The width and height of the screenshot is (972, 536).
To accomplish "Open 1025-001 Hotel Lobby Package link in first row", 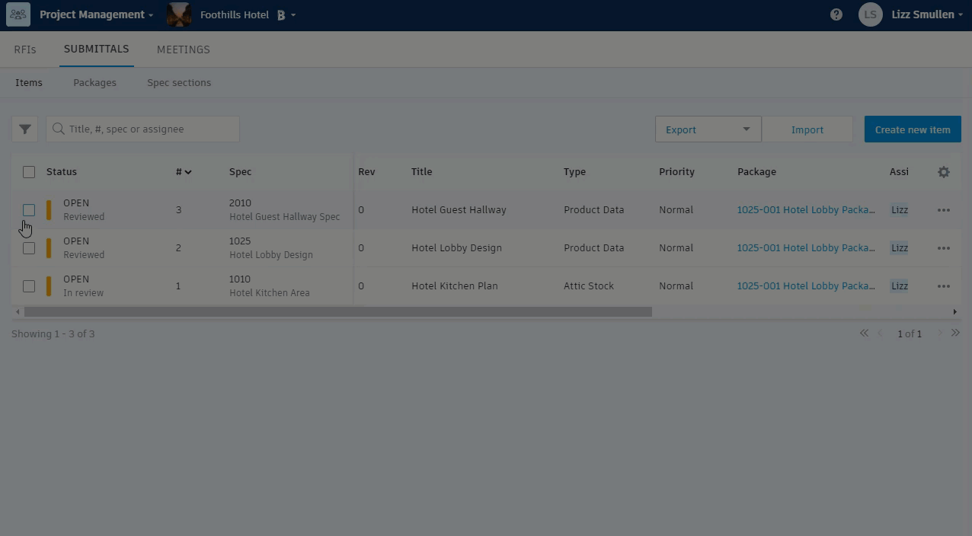I will (x=806, y=209).
